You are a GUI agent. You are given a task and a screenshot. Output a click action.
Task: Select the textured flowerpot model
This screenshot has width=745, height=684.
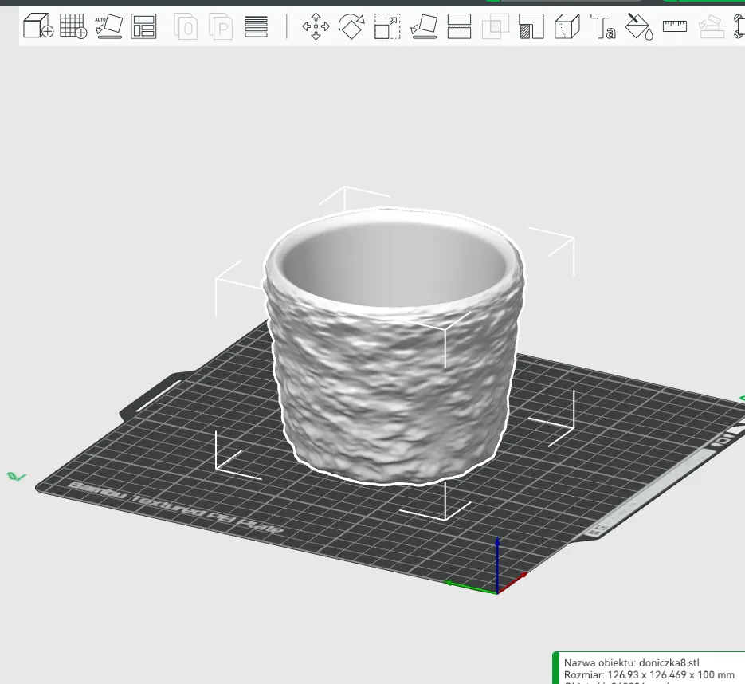(x=394, y=346)
